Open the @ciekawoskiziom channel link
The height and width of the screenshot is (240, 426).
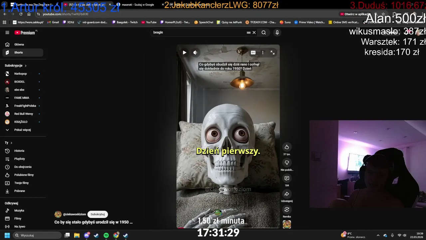[75, 214]
